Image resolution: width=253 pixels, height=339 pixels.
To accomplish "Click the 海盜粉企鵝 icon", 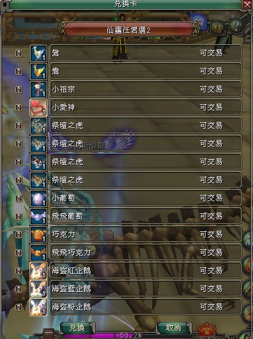I will click(x=38, y=307).
